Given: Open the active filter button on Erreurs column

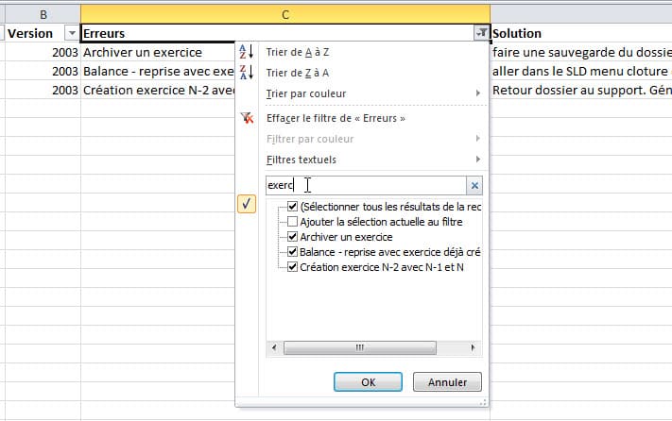Looking at the screenshot, I should (x=481, y=33).
